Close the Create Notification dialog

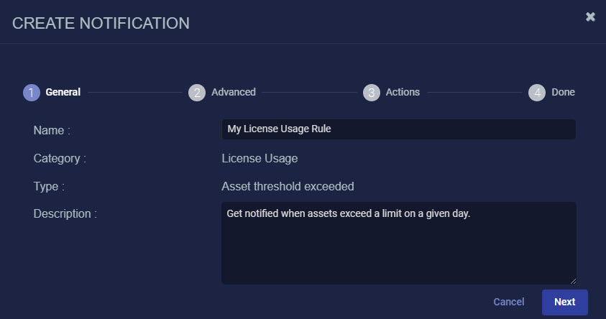click(x=590, y=17)
